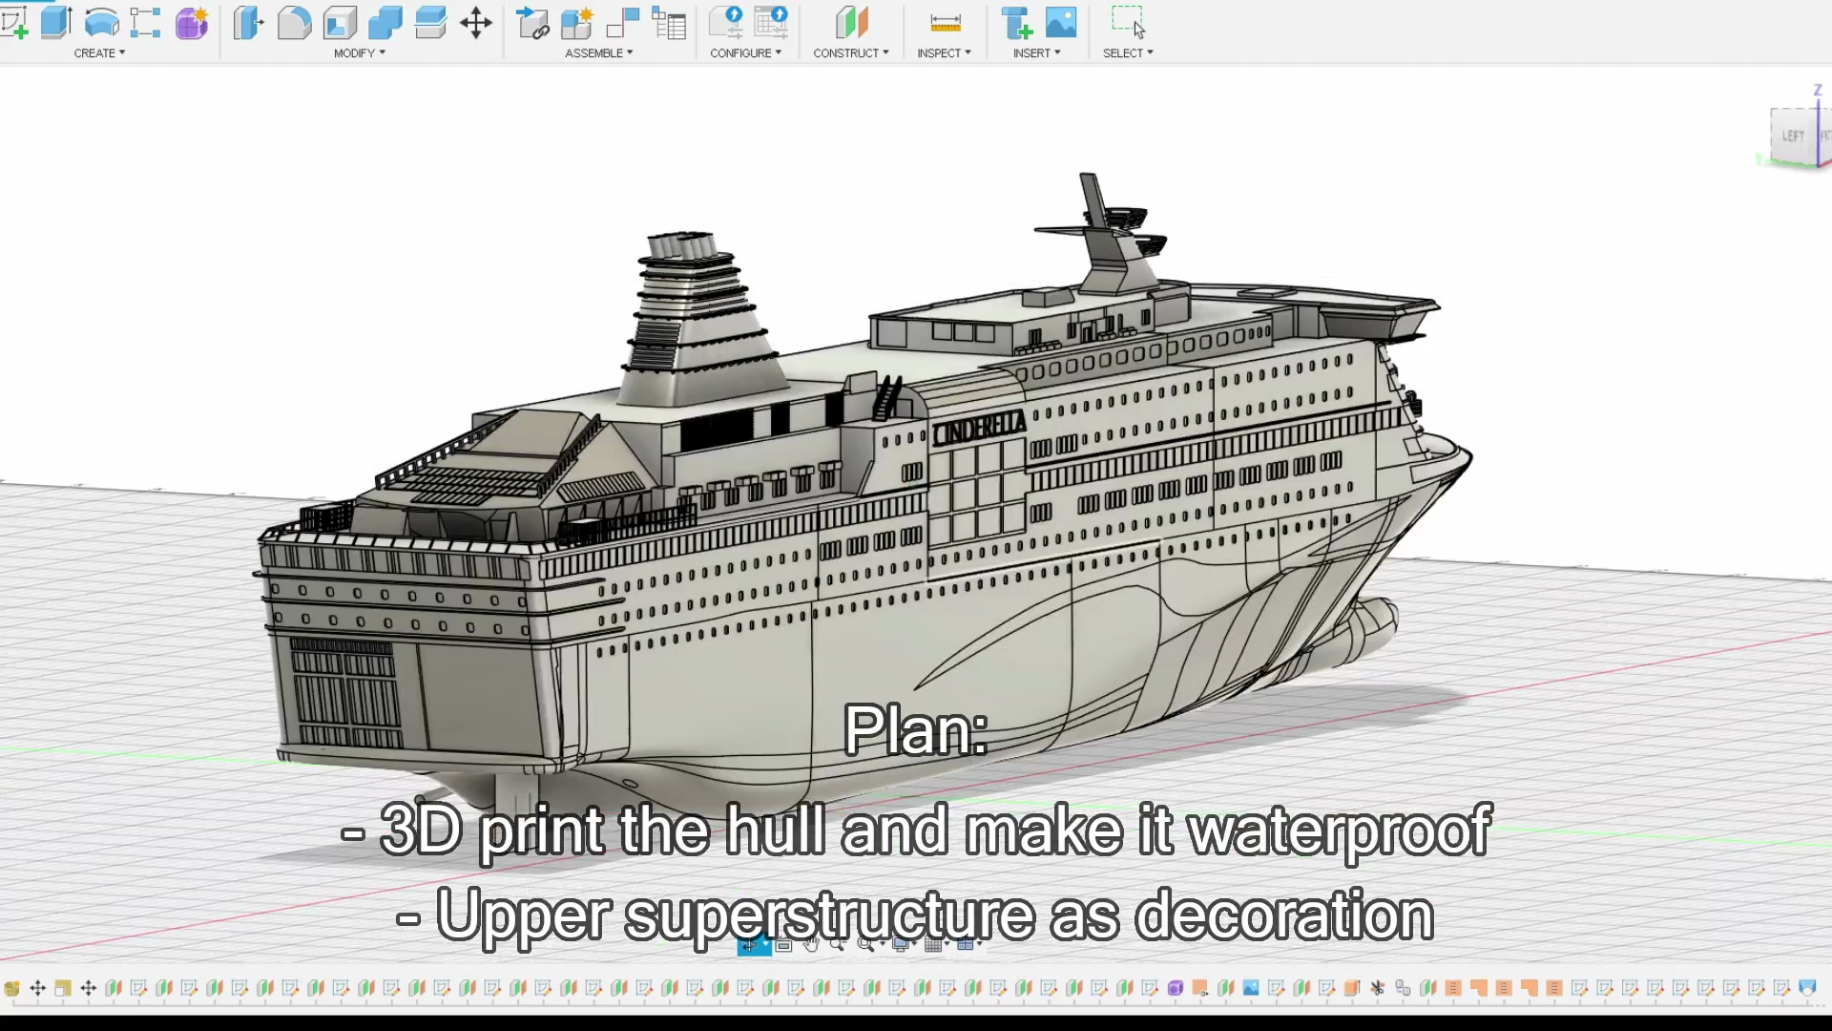
Task: Select the Offset Plane construct tool
Action: pyautogui.click(x=851, y=23)
